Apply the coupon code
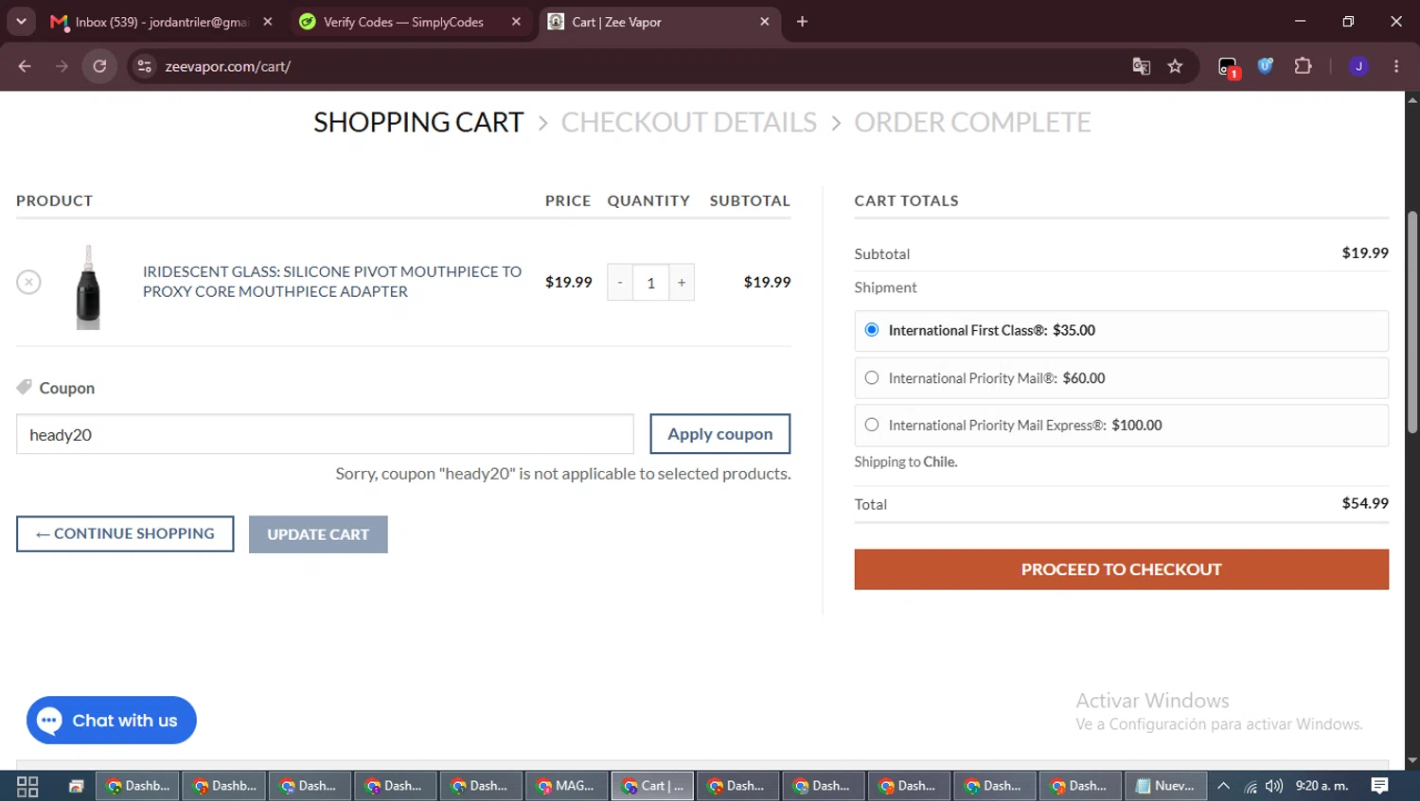 [x=720, y=434]
